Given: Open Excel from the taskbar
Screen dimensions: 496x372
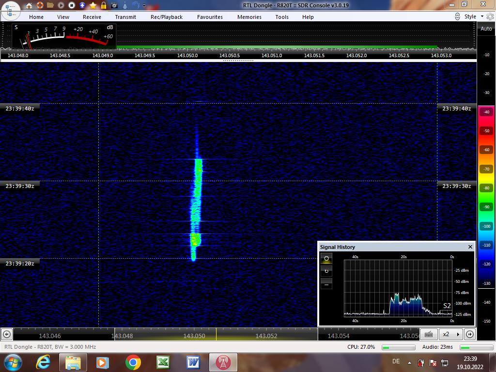Looking at the screenshot, I should pyautogui.click(x=163, y=362).
